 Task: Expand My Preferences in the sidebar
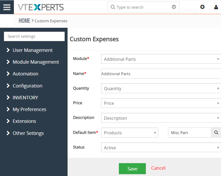click(29, 109)
